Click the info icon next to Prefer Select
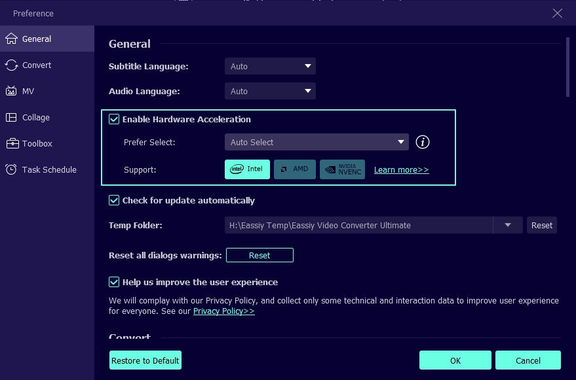This screenshot has width=576, height=380. 423,142
